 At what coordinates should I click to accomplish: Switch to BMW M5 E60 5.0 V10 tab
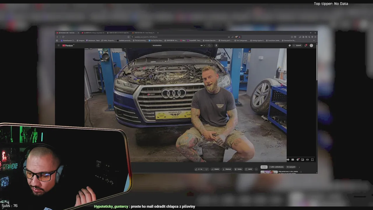(118, 33)
